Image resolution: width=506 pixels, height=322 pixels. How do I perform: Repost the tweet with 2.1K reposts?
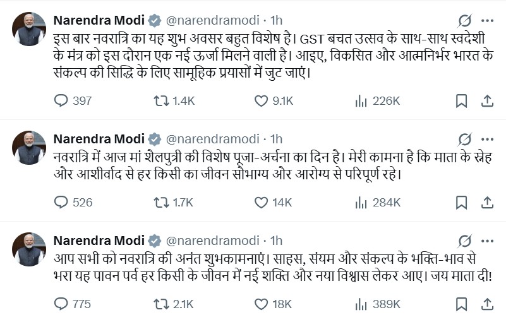pyautogui.click(x=161, y=304)
